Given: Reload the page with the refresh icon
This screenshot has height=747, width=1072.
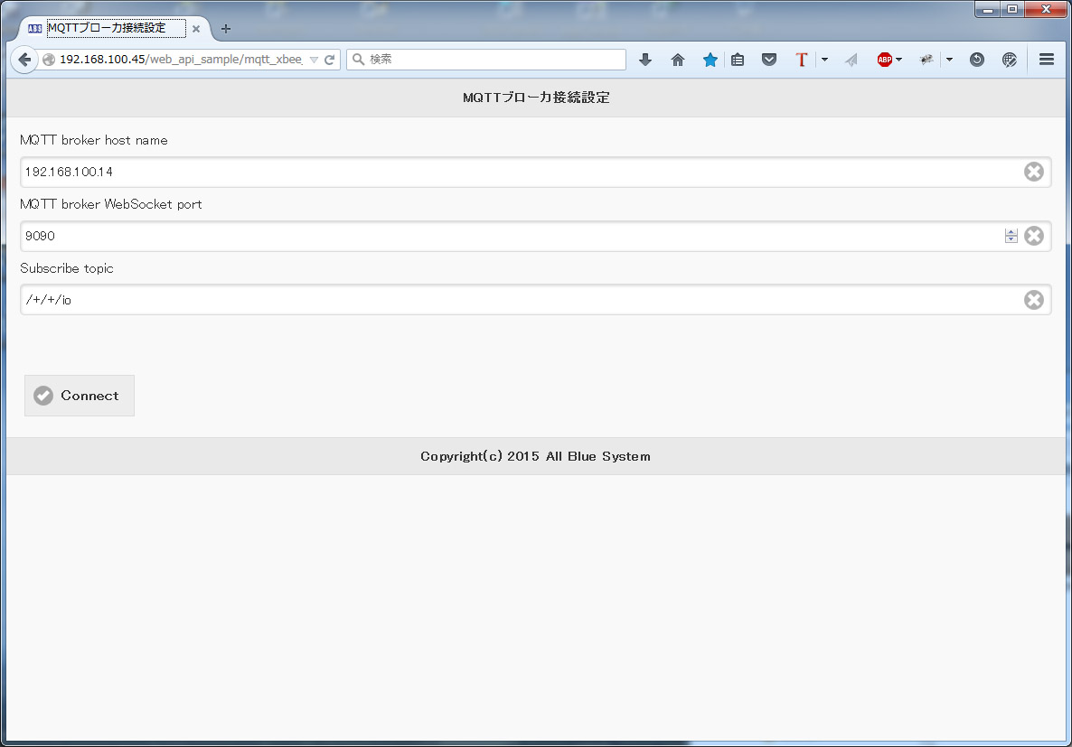Looking at the screenshot, I should [x=330, y=60].
